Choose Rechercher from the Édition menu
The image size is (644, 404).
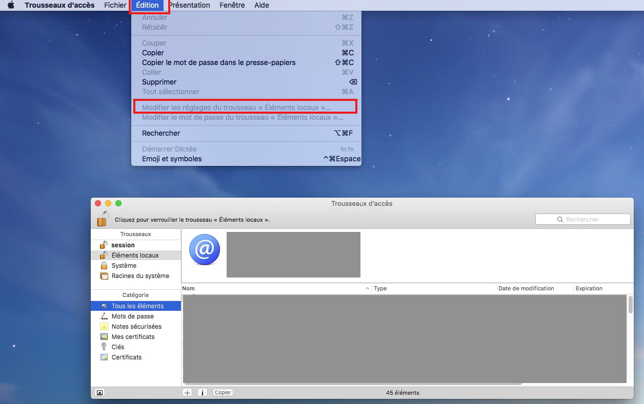click(246, 133)
